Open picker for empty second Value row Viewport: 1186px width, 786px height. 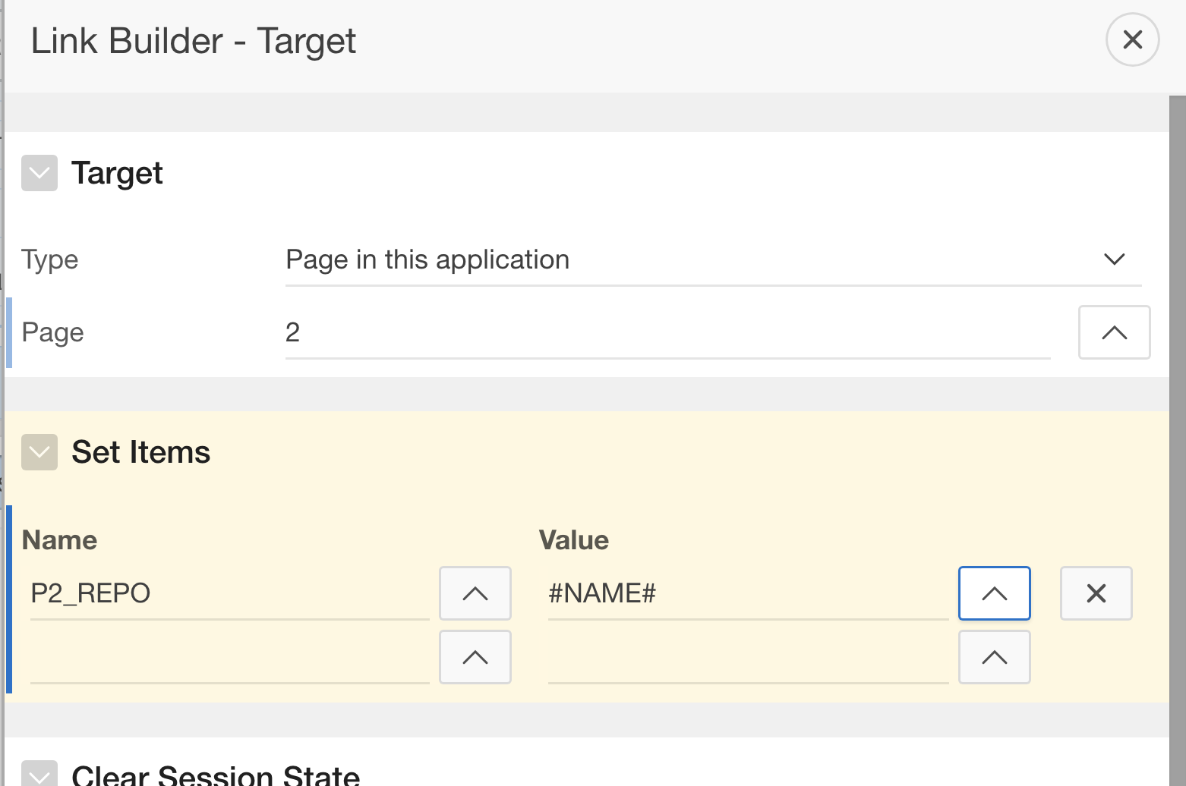pyautogui.click(x=994, y=657)
